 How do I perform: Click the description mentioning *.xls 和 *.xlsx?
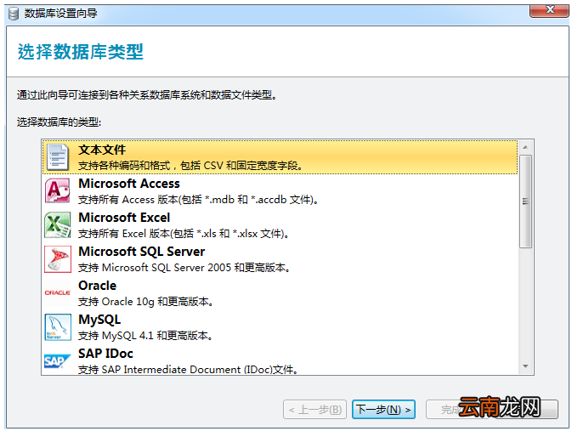(x=184, y=234)
